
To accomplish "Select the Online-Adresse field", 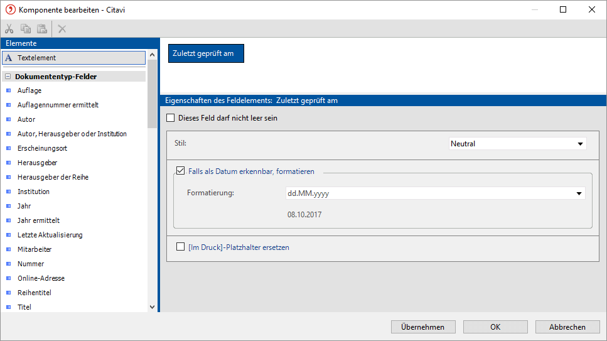I will (41, 278).
